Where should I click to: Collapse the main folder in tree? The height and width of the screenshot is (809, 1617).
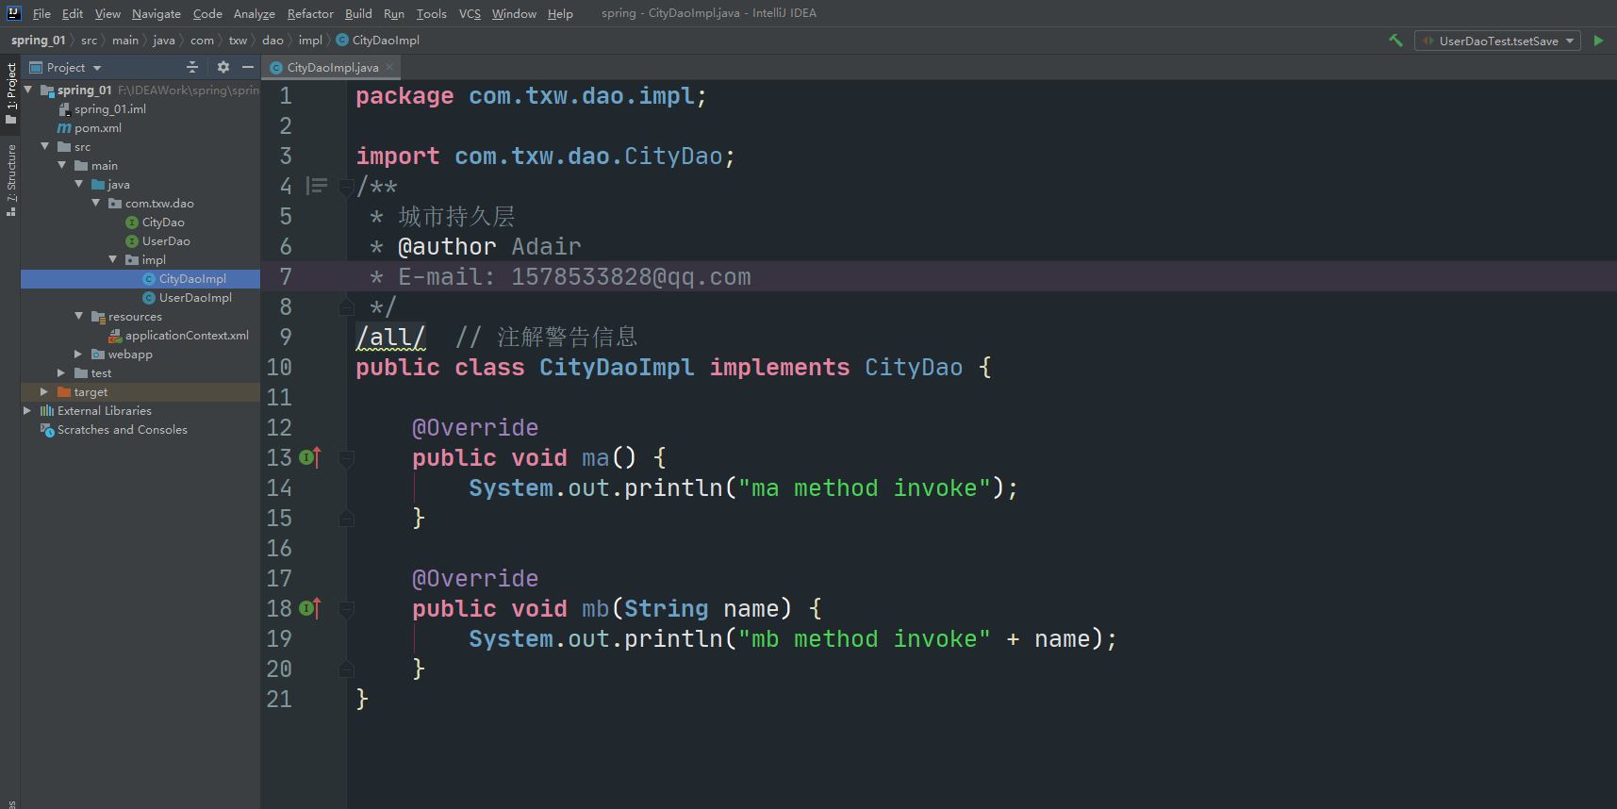(62, 165)
